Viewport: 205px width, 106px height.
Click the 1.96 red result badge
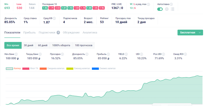(102, 8)
